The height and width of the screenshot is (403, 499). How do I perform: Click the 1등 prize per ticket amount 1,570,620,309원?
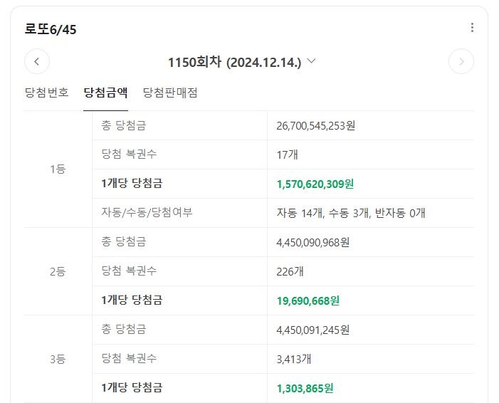click(315, 184)
